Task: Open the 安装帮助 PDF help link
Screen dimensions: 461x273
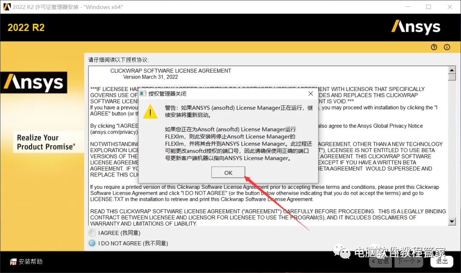Action: pos(26,261)
